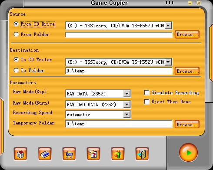Click the Source section label
The height and width of the screenshot is (170, 213).
coord(18,14)
